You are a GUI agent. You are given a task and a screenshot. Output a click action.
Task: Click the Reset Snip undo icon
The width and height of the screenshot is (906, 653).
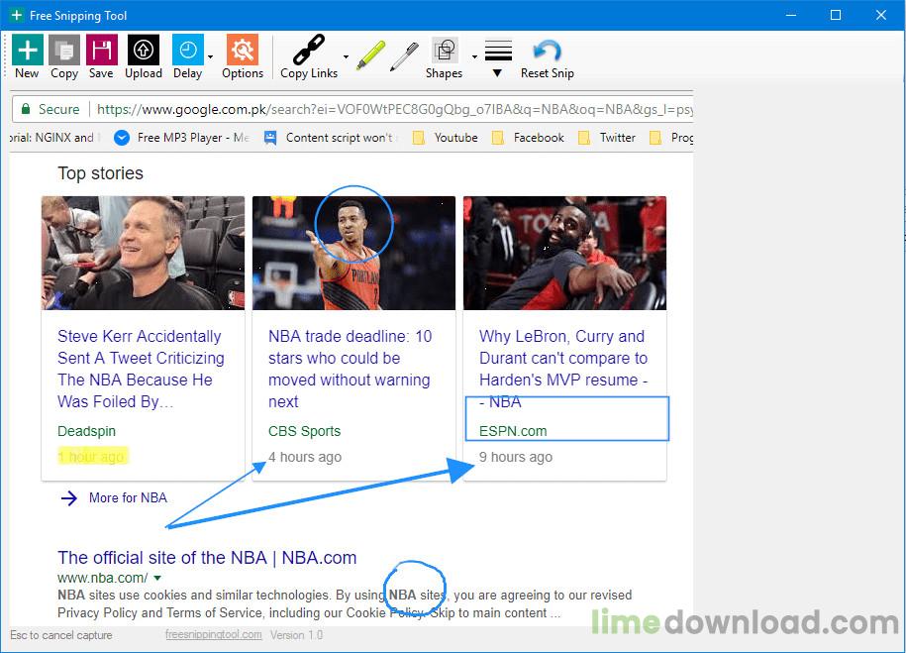(547, 51)
